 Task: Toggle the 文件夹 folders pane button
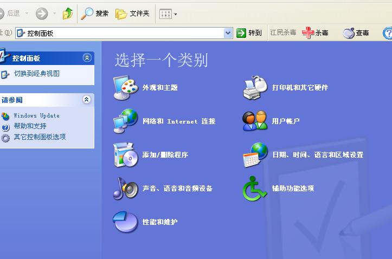(132, 14)
